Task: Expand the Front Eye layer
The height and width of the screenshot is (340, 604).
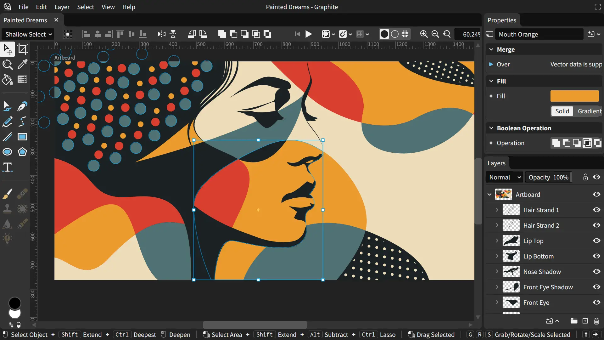Action: pos(497,302)
